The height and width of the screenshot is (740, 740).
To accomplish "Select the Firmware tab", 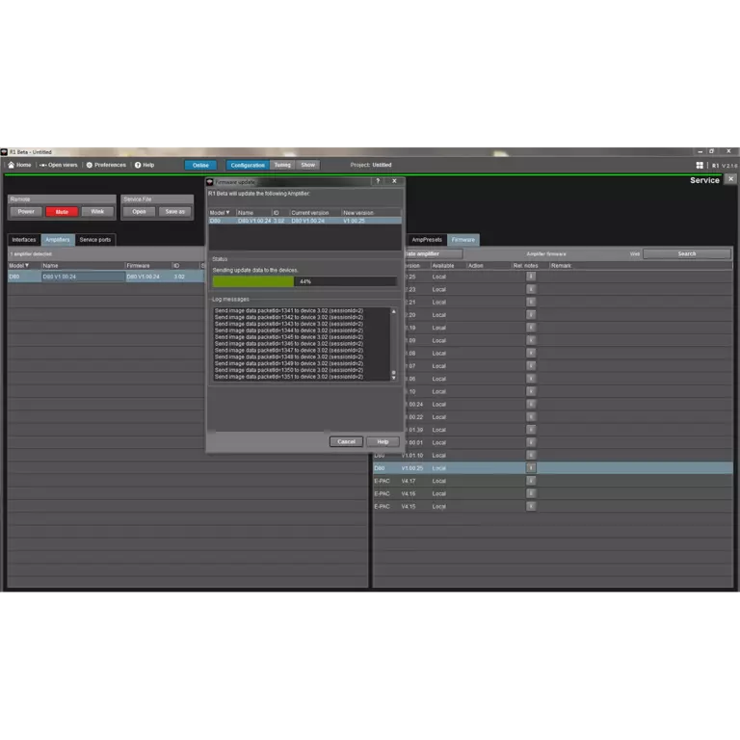I will [x=462, y=240].
